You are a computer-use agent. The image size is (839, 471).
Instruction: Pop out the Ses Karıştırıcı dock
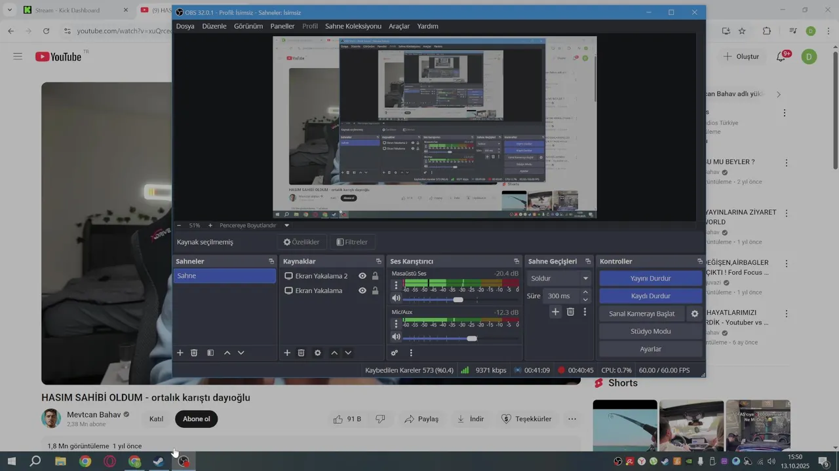click(517, 262)
